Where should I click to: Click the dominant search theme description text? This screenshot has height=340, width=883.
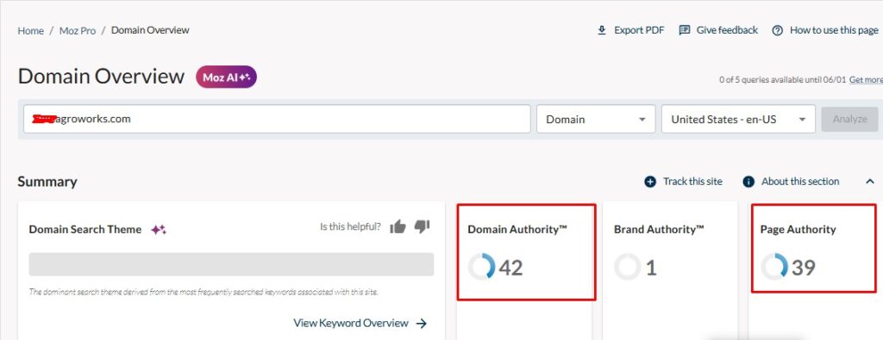tap(204, 293)
